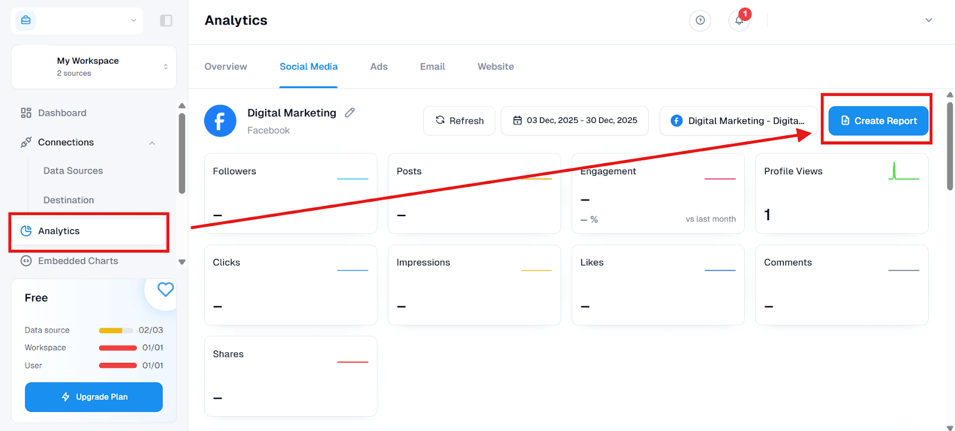Switch to the Overview tab
Screen dimensions: 955x431
(226, 67)
